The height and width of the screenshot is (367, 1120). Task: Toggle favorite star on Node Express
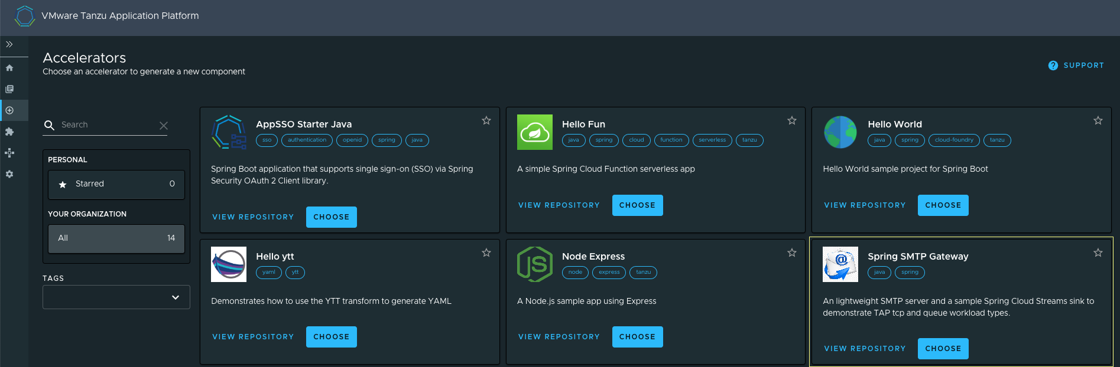tap(792, 253)
